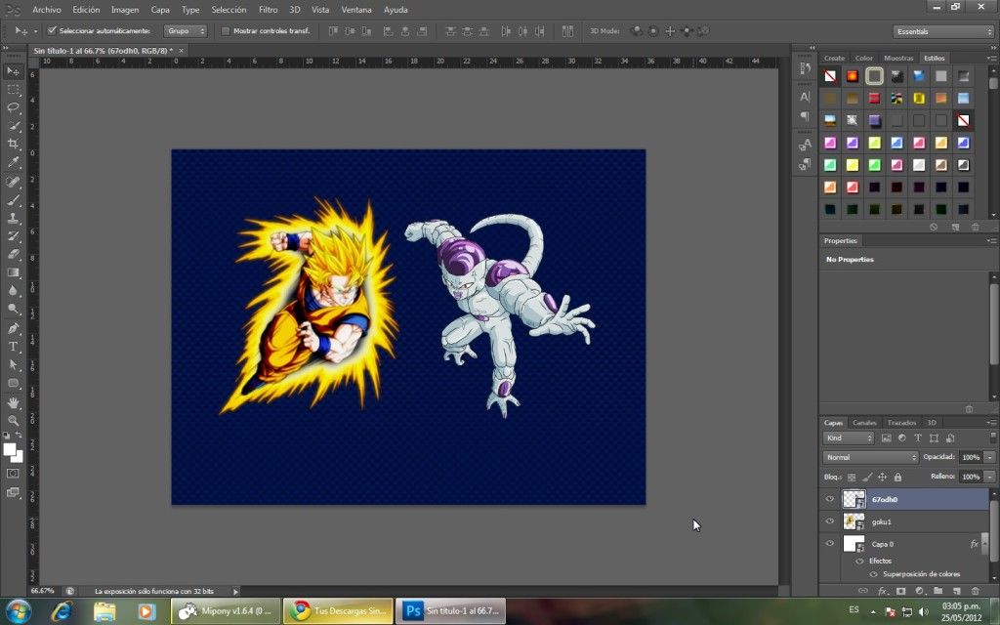Open Chrome Tus Descargas taskbar button
1000x625 pixels.
(338, 611)
